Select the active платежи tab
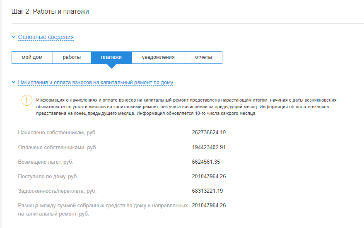Image resolution: width=364 pixels, height=228 pixels. tap(111, 58)
